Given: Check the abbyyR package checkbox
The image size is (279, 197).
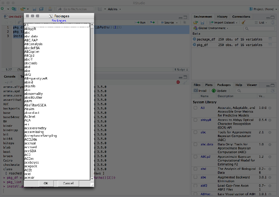Looking at the screenshot, I should coord(195,120).
